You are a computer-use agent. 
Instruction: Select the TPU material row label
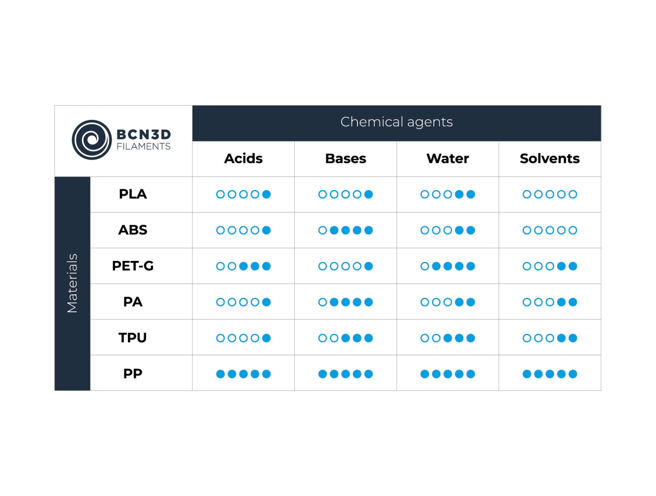point(133,338)
